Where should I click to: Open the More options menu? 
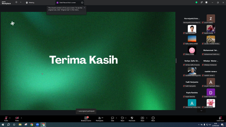tap(153, 119)
